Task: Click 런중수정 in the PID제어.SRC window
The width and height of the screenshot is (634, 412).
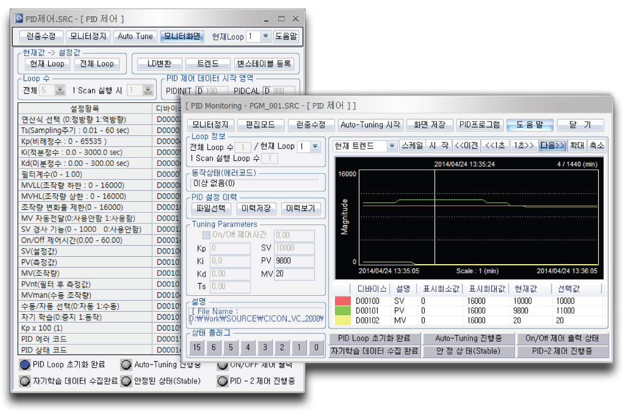Action: [x=41, y=36]
